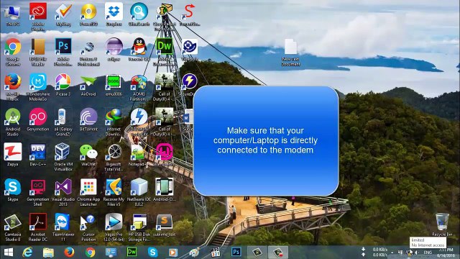Open File Explorer from the taskbar
This screenshot has height=259, width=460.
(48, 253)
